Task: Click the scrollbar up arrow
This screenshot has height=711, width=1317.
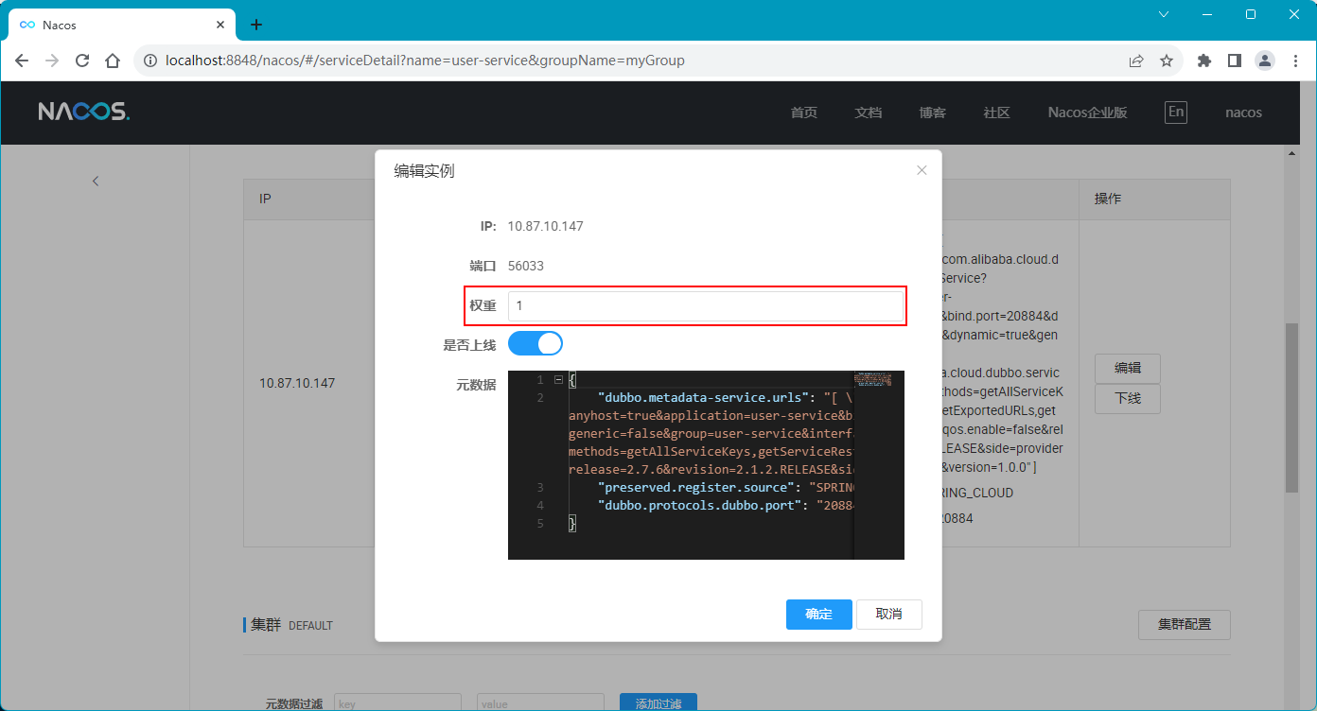Action: click(x=1291, y=152)
